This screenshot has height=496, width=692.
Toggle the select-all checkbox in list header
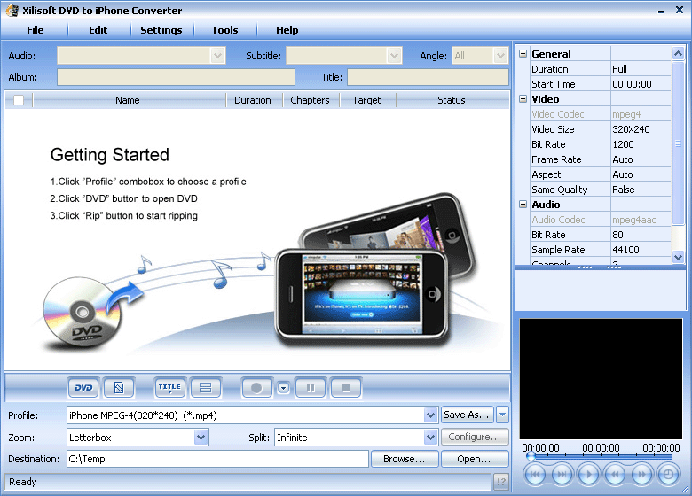19,100
